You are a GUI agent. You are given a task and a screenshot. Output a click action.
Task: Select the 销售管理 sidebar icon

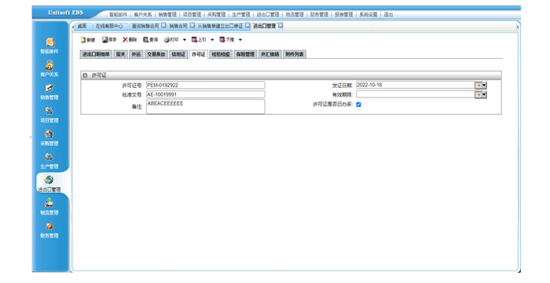pyautogui.click(x=49, y=92)
